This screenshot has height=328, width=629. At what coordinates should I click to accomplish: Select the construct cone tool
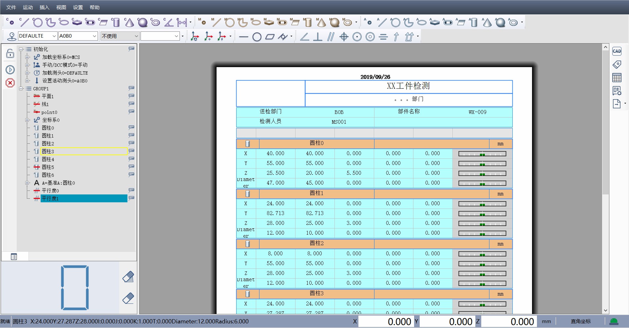tap(129, 22)
